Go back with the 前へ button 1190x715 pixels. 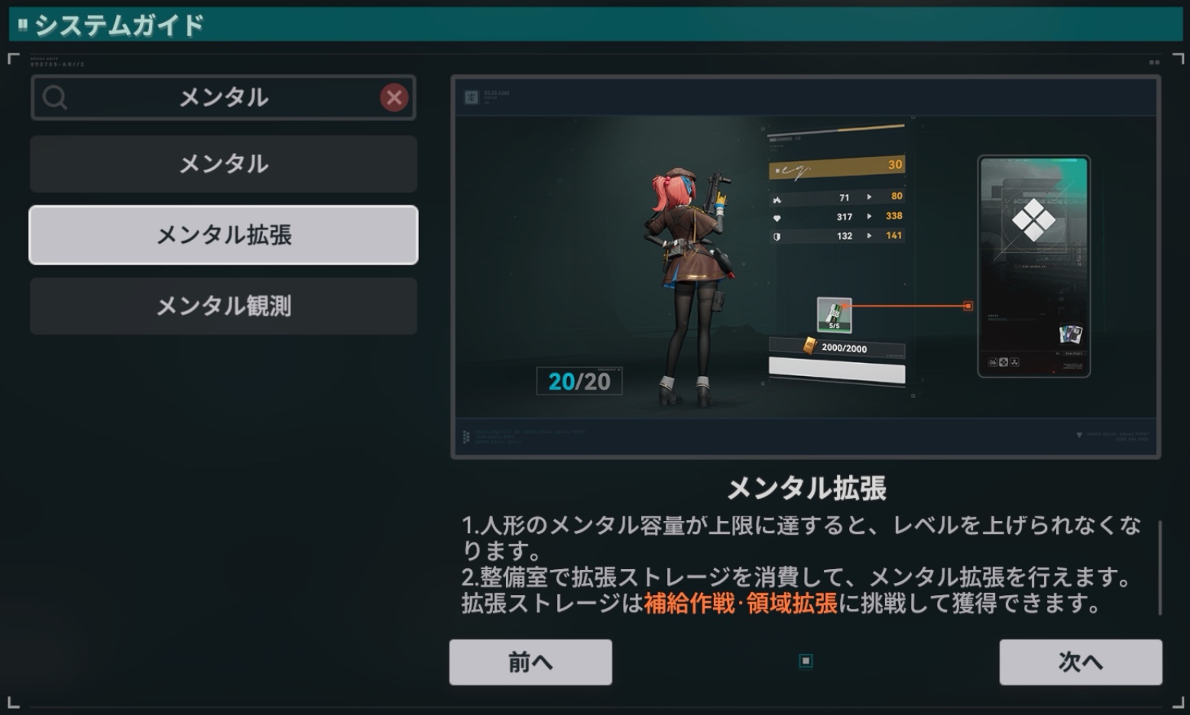[x=530, y=662]
